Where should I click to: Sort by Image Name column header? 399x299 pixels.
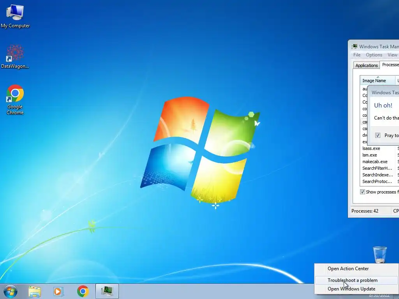pos(378,81)
